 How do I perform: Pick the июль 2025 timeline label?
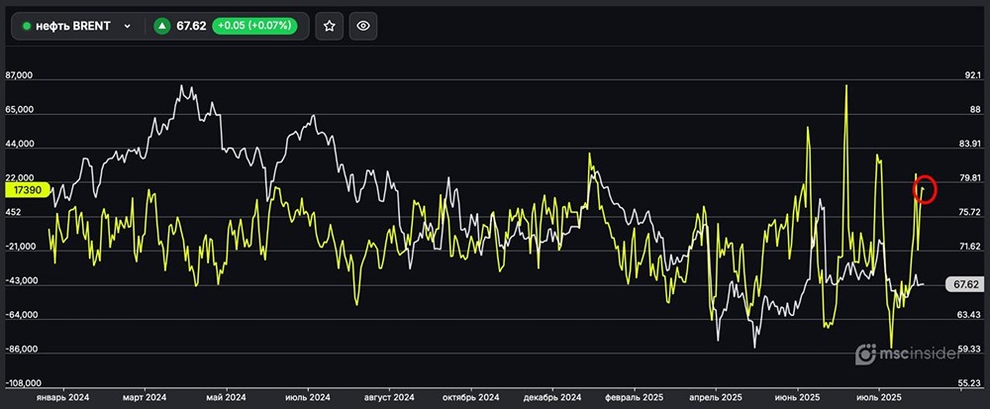click(877, 397)
